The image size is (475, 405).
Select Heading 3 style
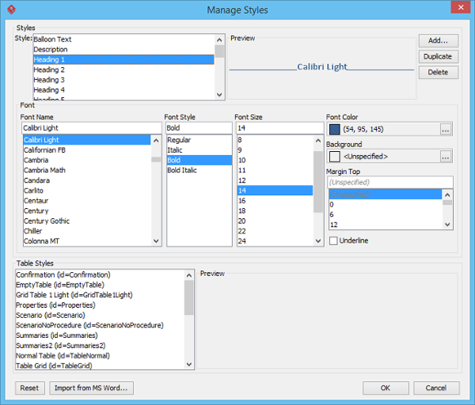click(x=123, y=80)
